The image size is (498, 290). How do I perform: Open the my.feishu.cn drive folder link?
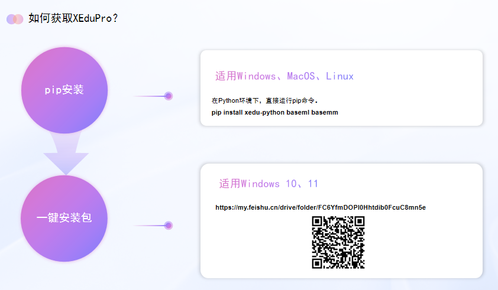(x=321, y=207)
